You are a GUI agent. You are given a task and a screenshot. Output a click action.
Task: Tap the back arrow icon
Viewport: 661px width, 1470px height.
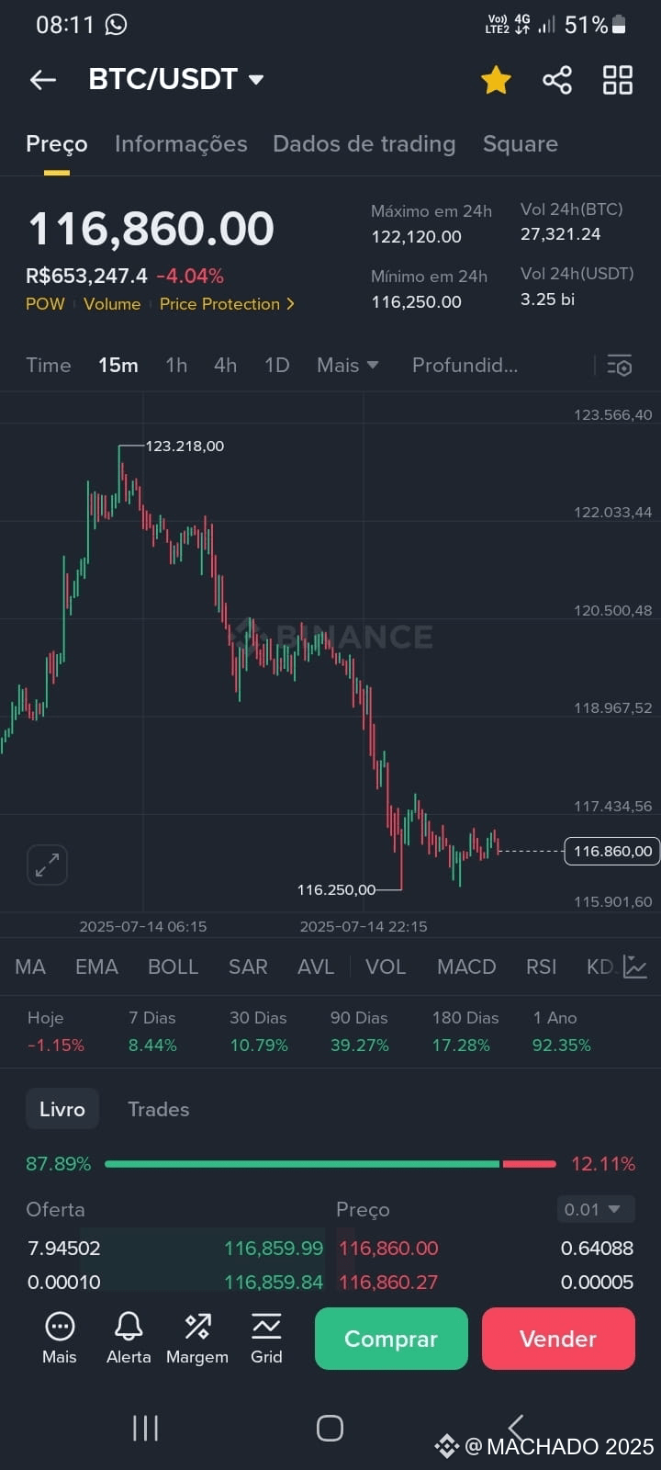click(x=43, y=80)
